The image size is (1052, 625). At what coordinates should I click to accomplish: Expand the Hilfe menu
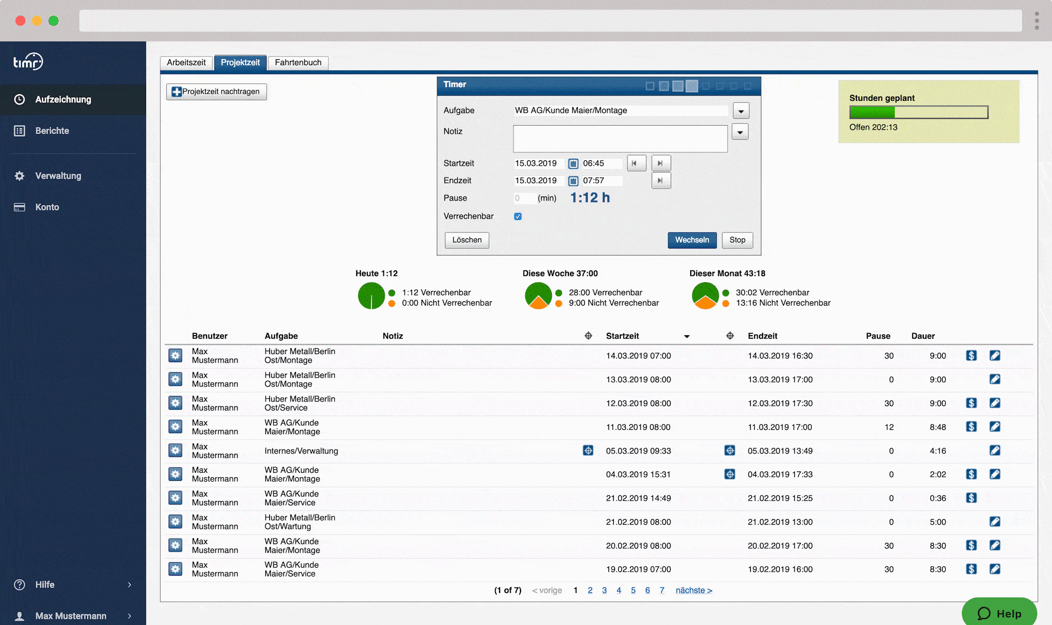pos(73,585)
